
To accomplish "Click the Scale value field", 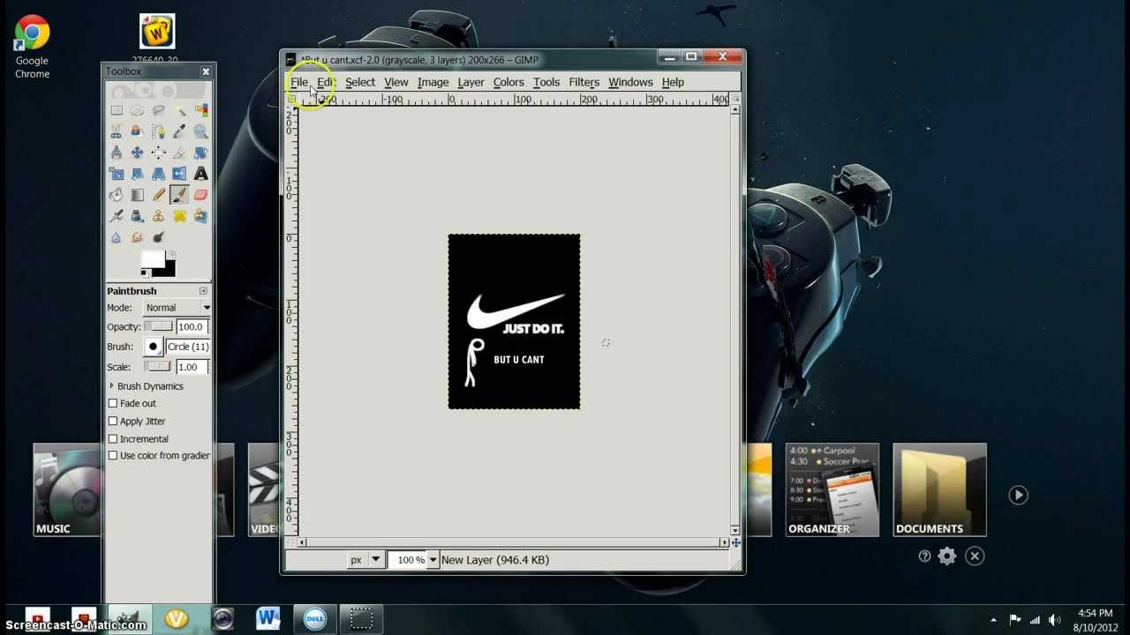I will point(191,367).
